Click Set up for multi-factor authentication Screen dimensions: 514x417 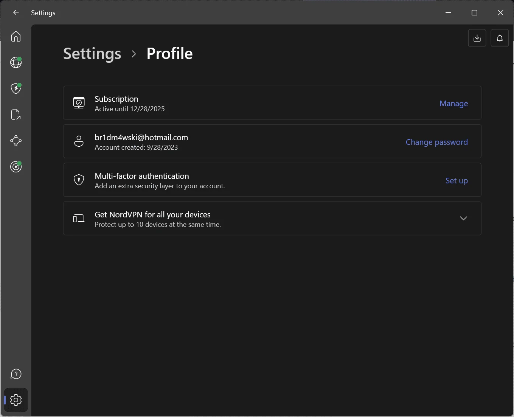pos(457,180)
